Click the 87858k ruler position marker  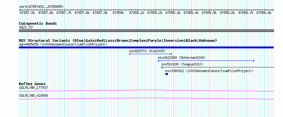118,13
